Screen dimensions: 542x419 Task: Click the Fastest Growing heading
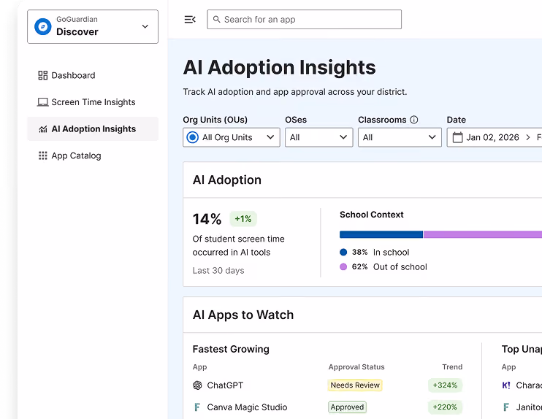[231, 349]
